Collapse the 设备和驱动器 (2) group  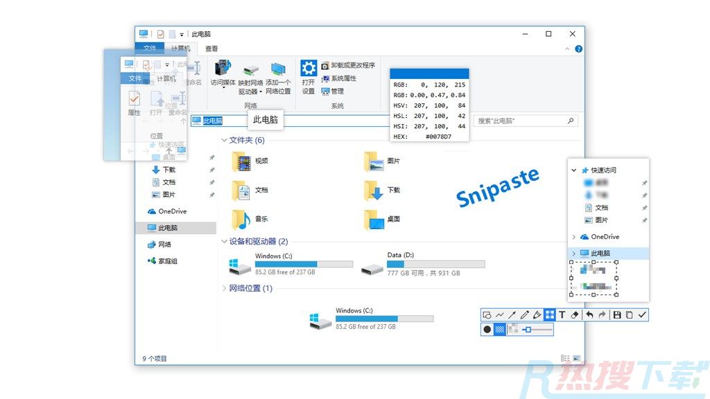pos(224,242)
